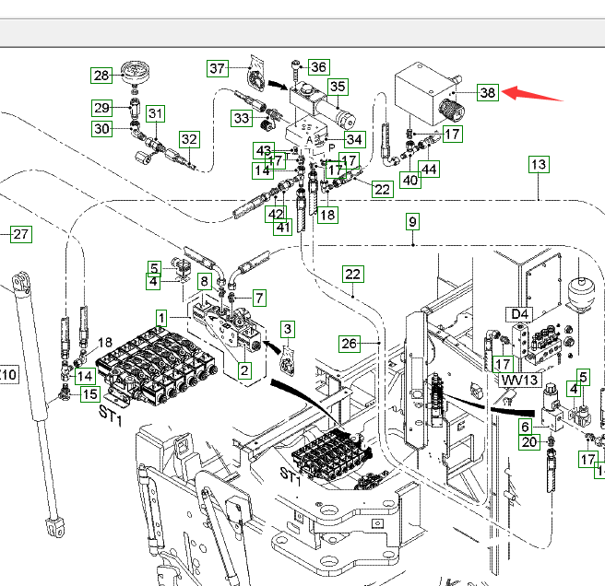Select part number 15 callout label
This screenshot has width=605, height=586.
tap(89, 394)
